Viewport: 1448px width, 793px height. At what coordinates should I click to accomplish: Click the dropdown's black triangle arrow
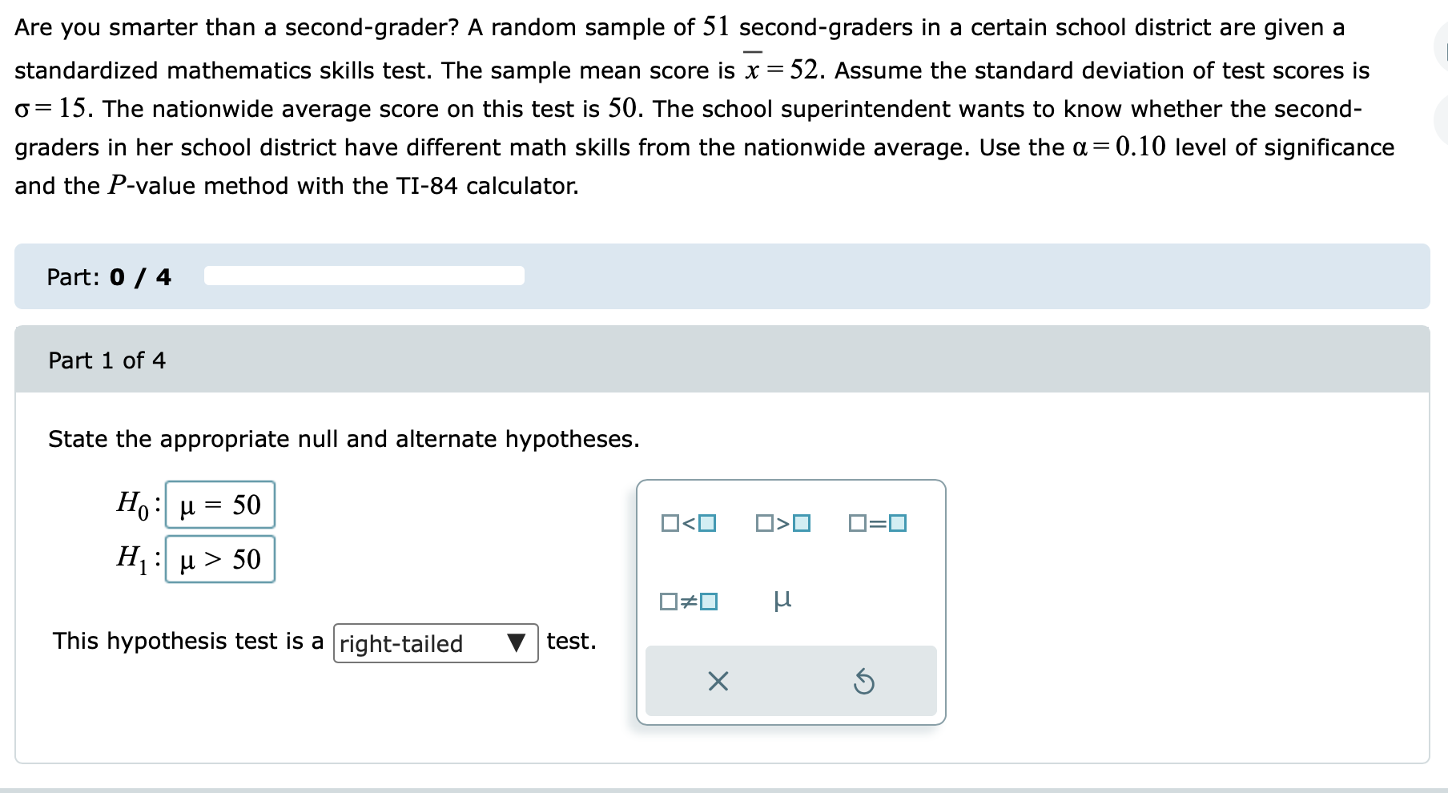pyautogui.click(x=517, y=642)
